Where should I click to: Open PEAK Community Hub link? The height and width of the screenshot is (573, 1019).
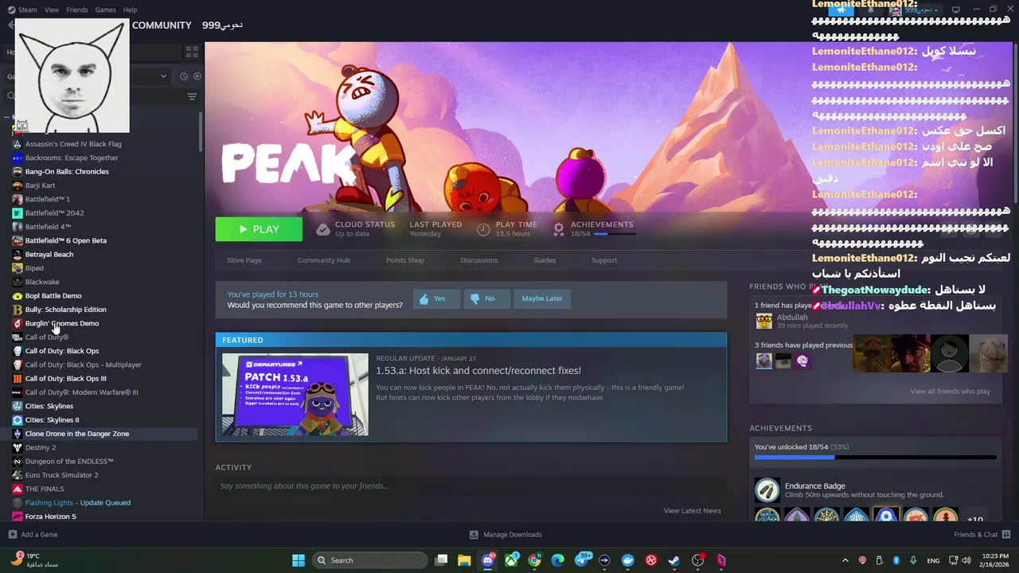[323, 260]
